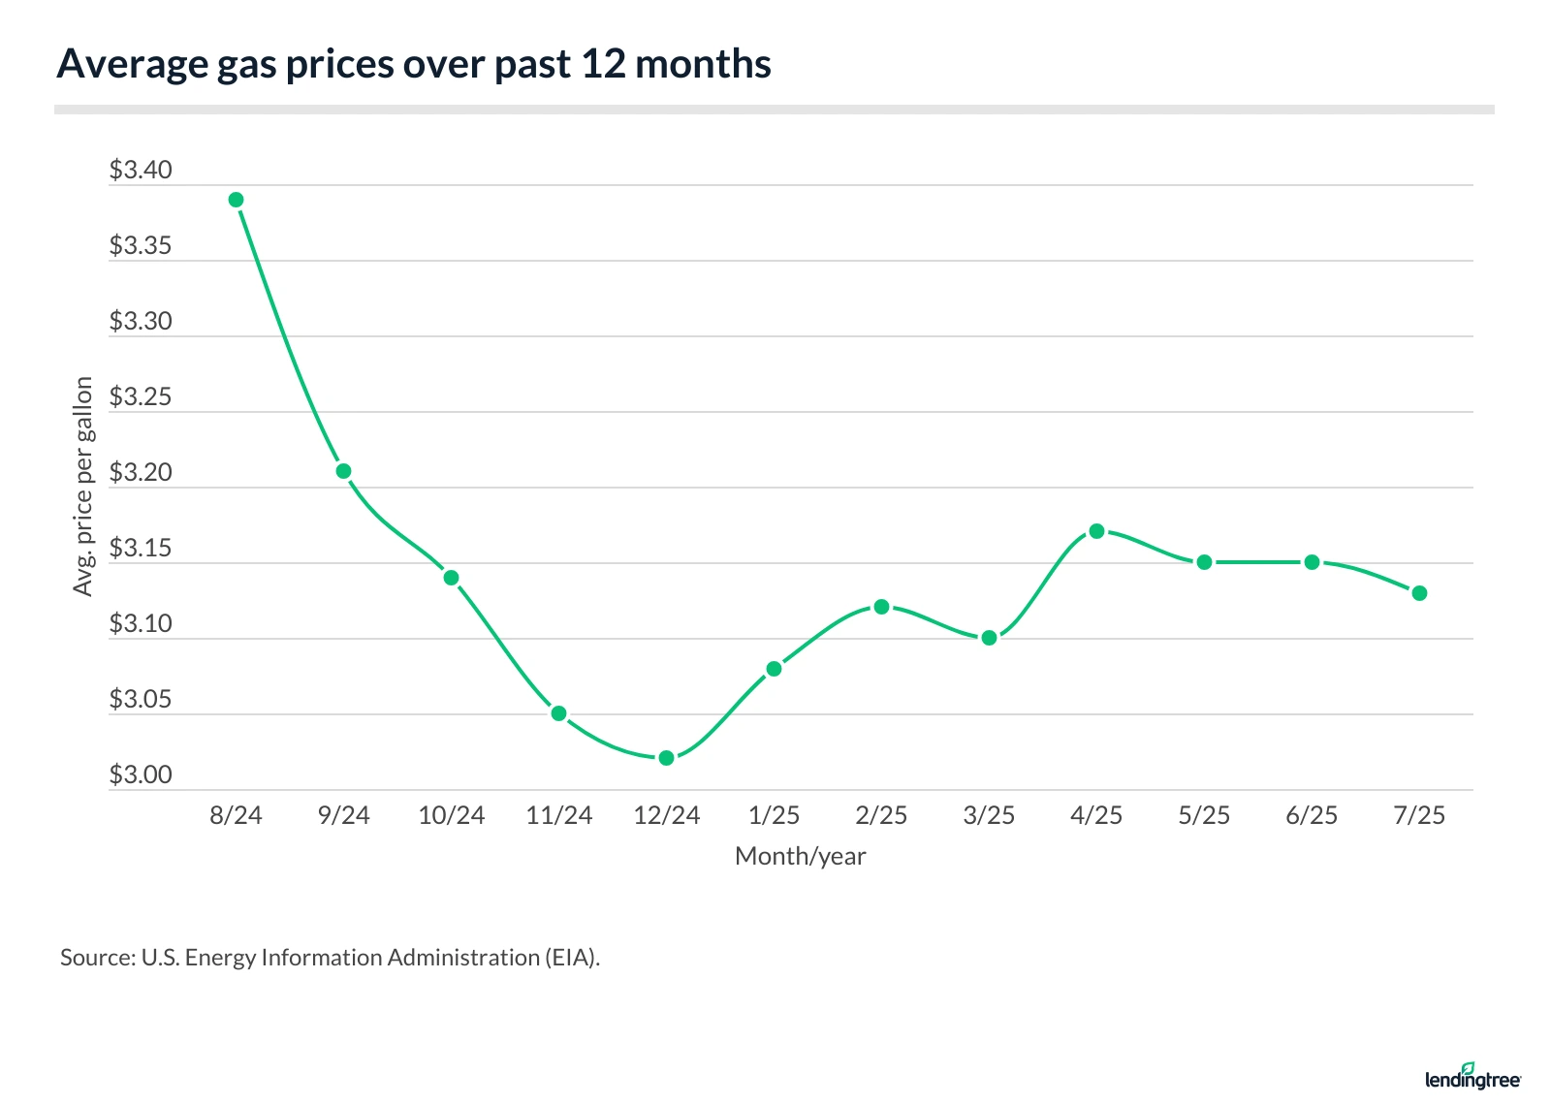Select the 6/25 data point dot
This screenshot has width=1551, height=1105.
click(1312, 562)
